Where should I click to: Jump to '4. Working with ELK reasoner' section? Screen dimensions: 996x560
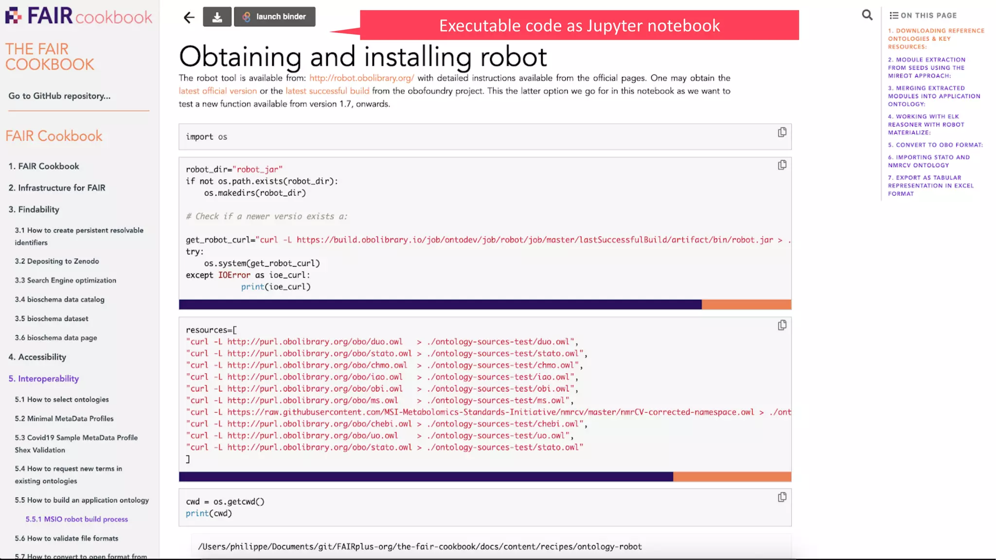point(926,124)
